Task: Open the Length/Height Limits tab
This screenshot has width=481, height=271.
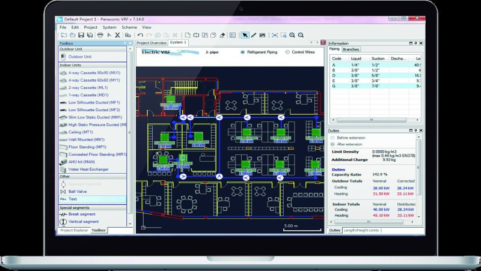Action: pos(361,230)
